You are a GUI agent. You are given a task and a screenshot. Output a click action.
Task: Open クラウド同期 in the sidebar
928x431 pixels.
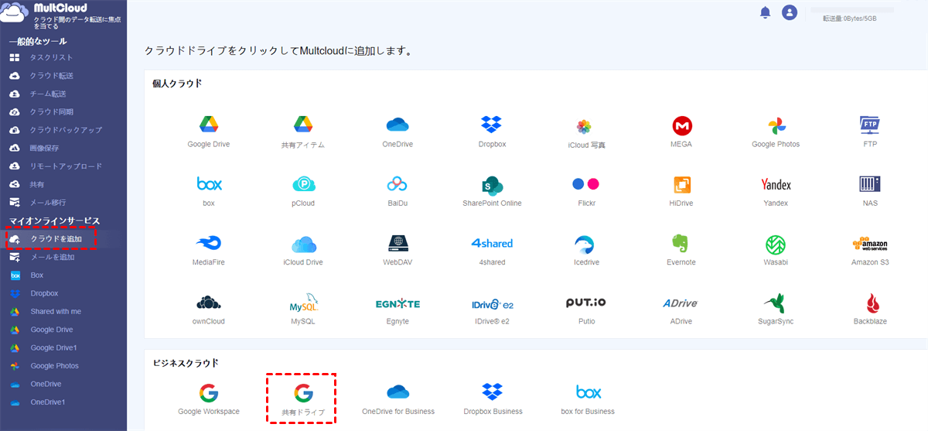pyautogui.click(x=51, y=111)
